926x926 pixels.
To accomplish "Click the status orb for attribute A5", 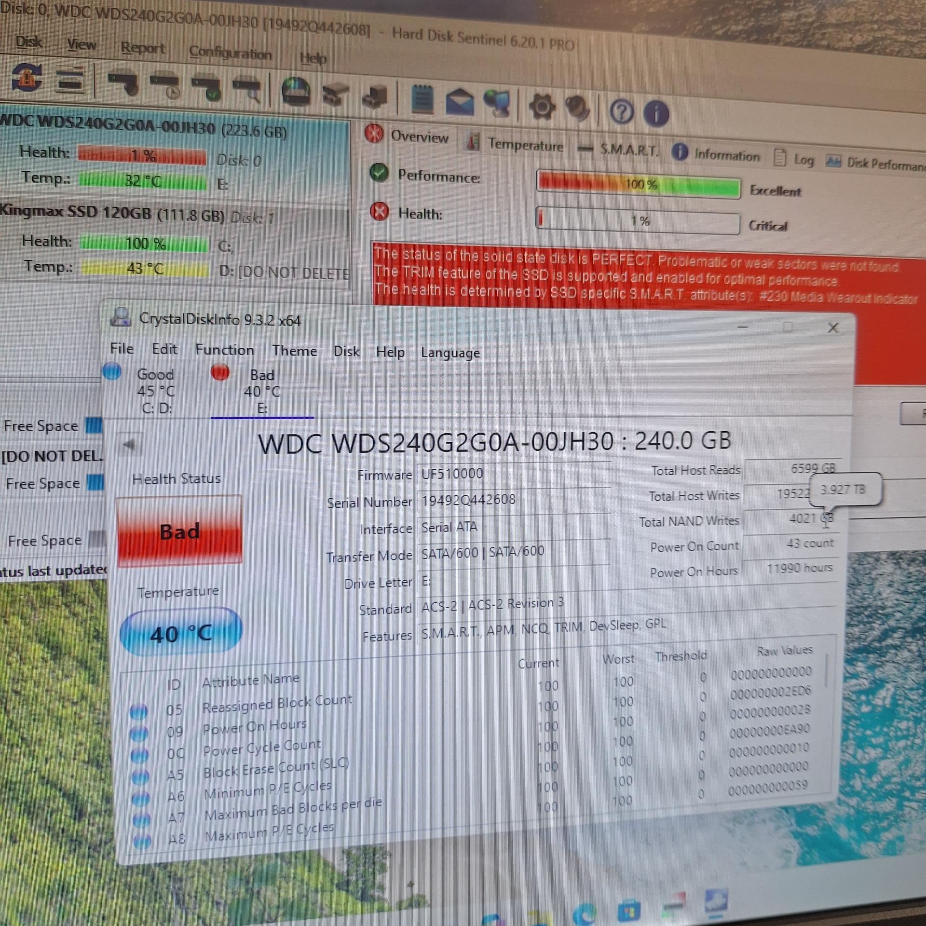I will tap(140, 777).
